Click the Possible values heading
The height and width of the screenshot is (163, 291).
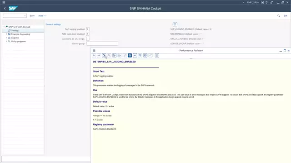(x=101, y=111)
